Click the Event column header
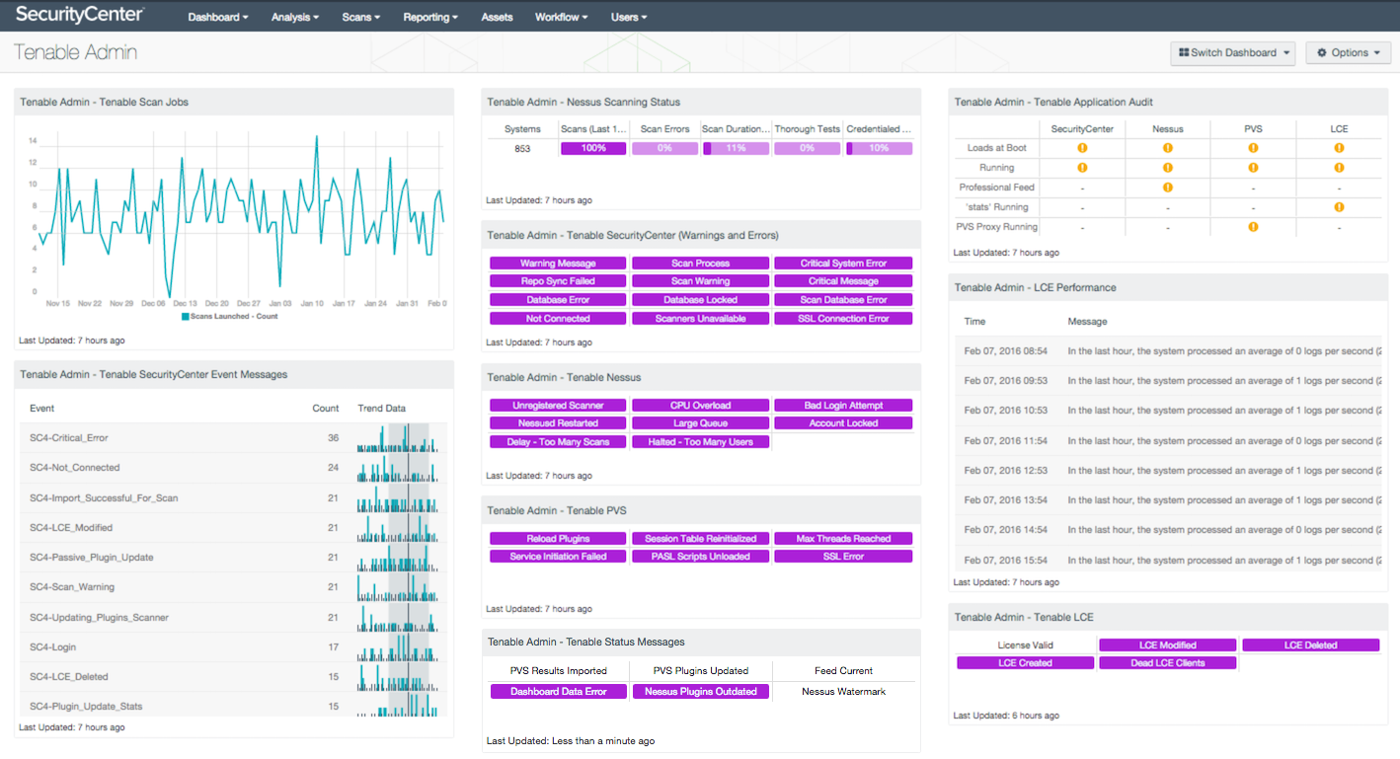 pos(42,409)
